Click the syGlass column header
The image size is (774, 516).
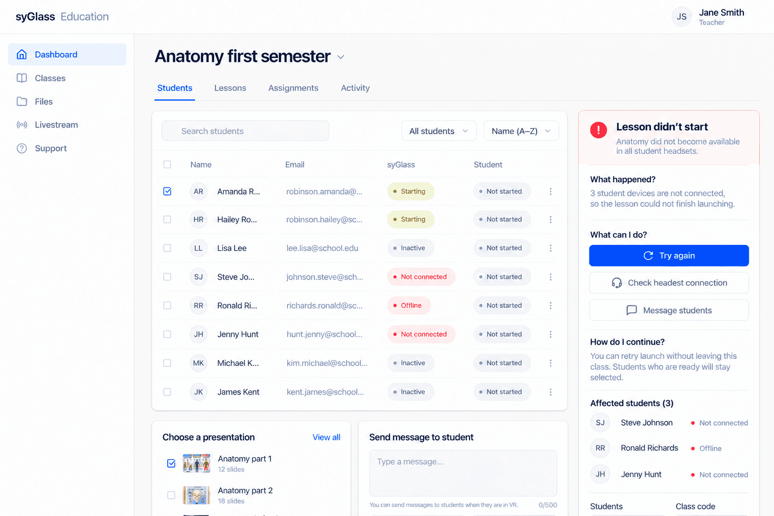coord(401,165)
